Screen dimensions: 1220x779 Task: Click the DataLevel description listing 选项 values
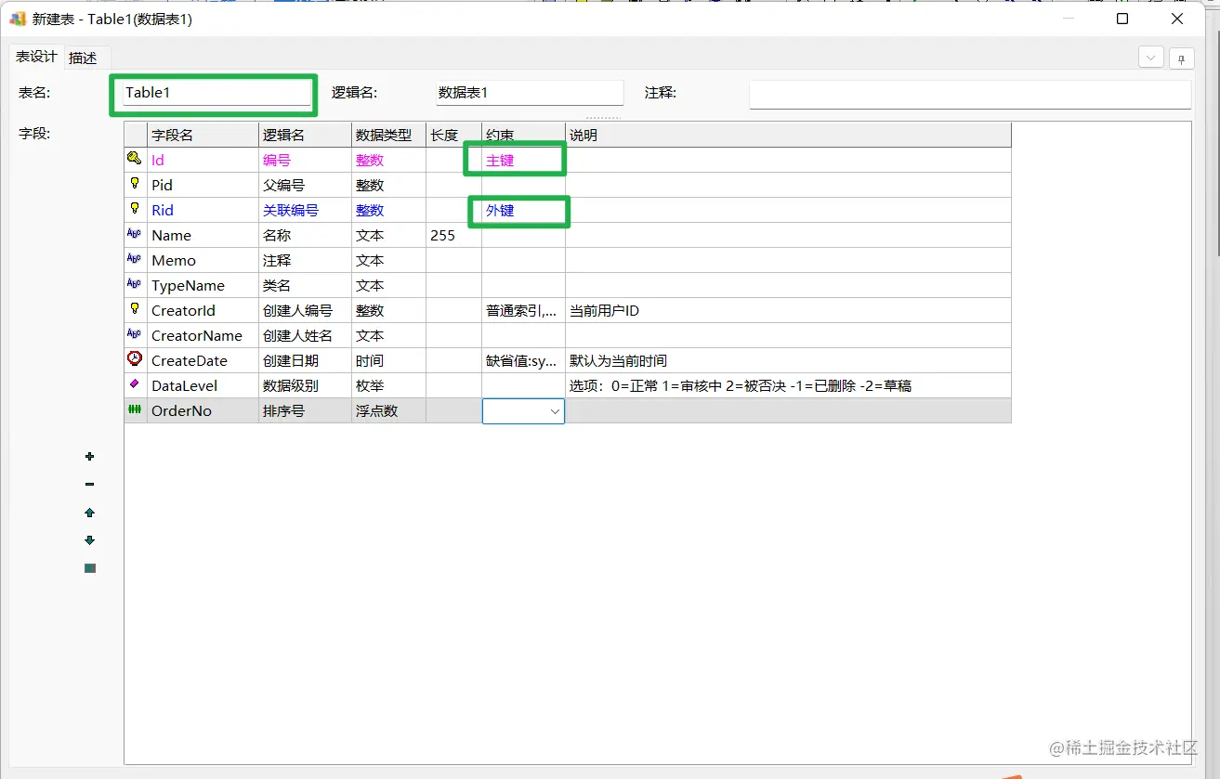coord(789,385)
